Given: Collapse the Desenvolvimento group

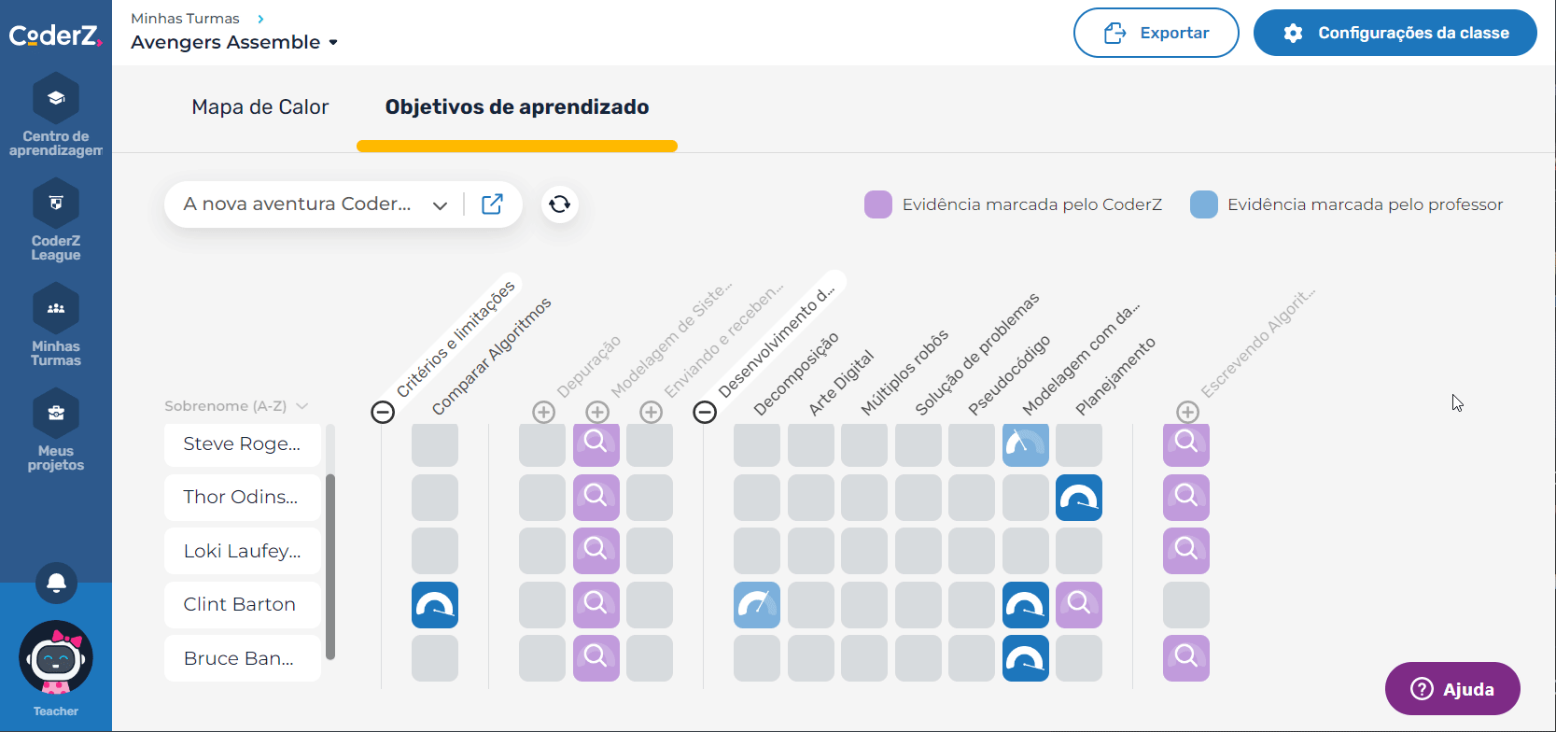Looking at the screenshot, I should (705, 412).
